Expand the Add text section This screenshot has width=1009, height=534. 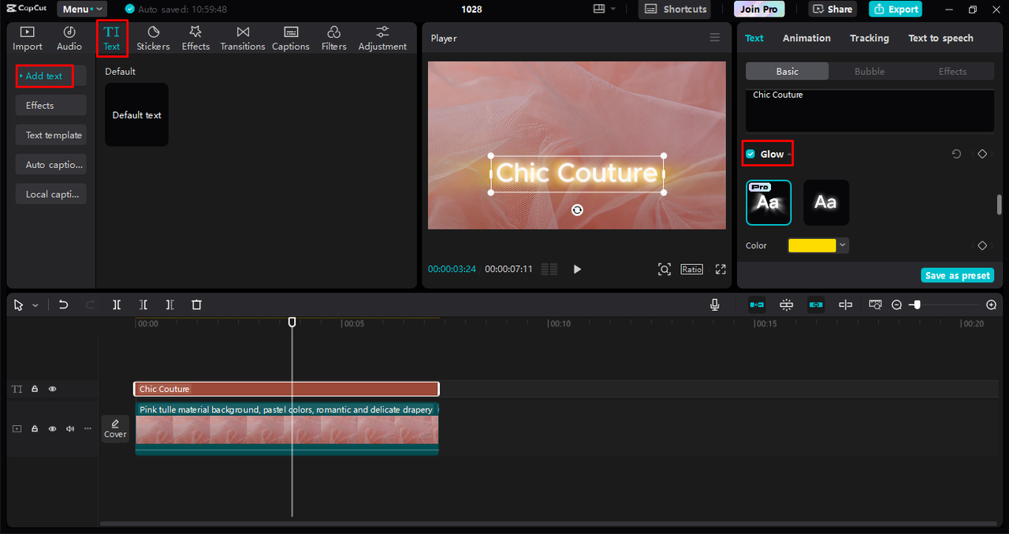click(x=50, y=76)
